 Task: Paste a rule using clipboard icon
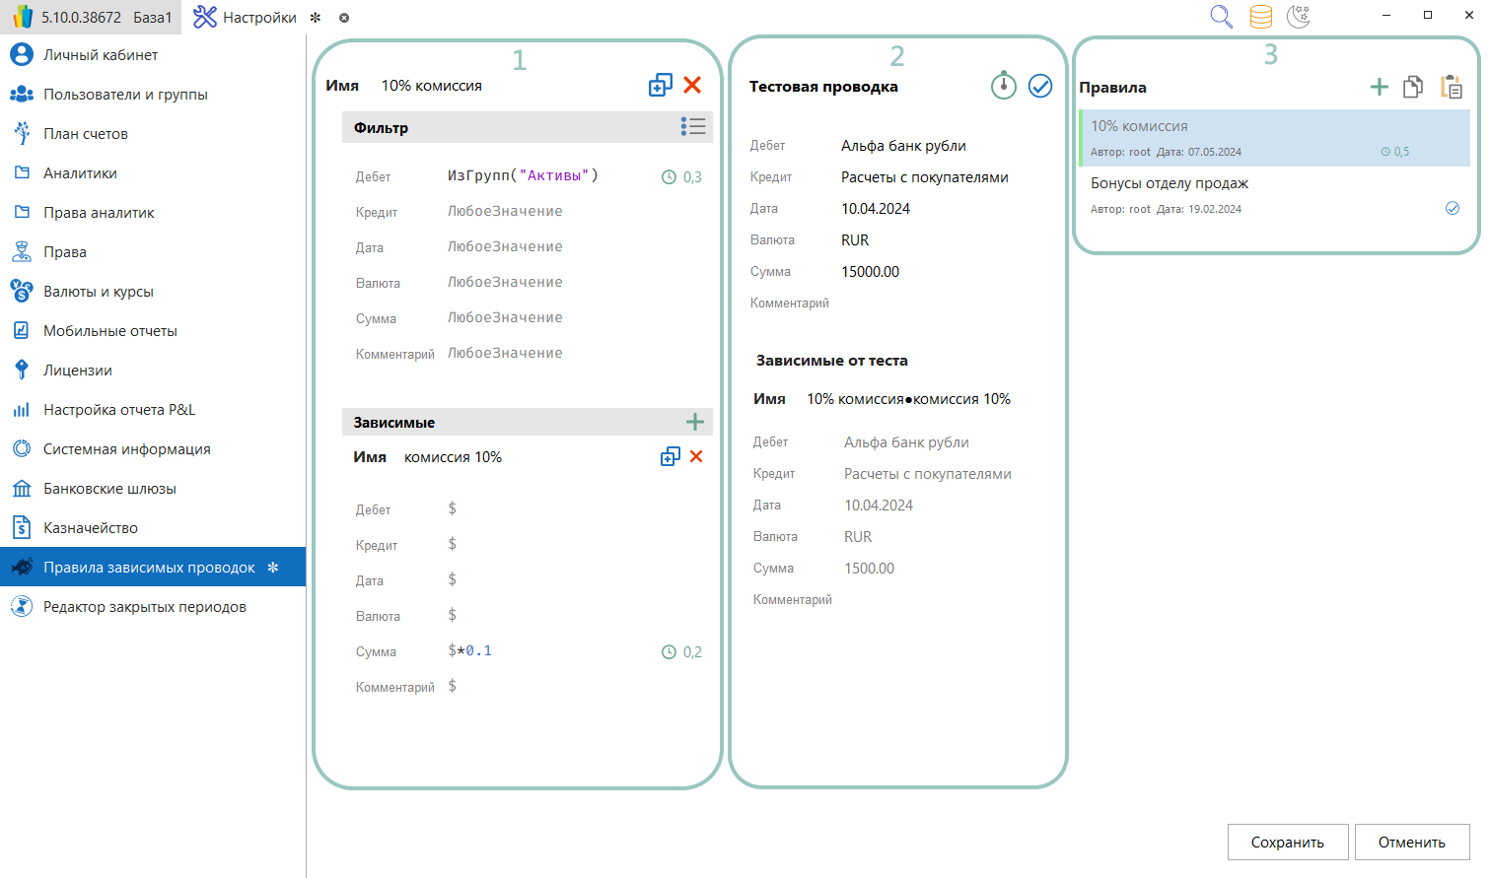[x=1451, y=88]
